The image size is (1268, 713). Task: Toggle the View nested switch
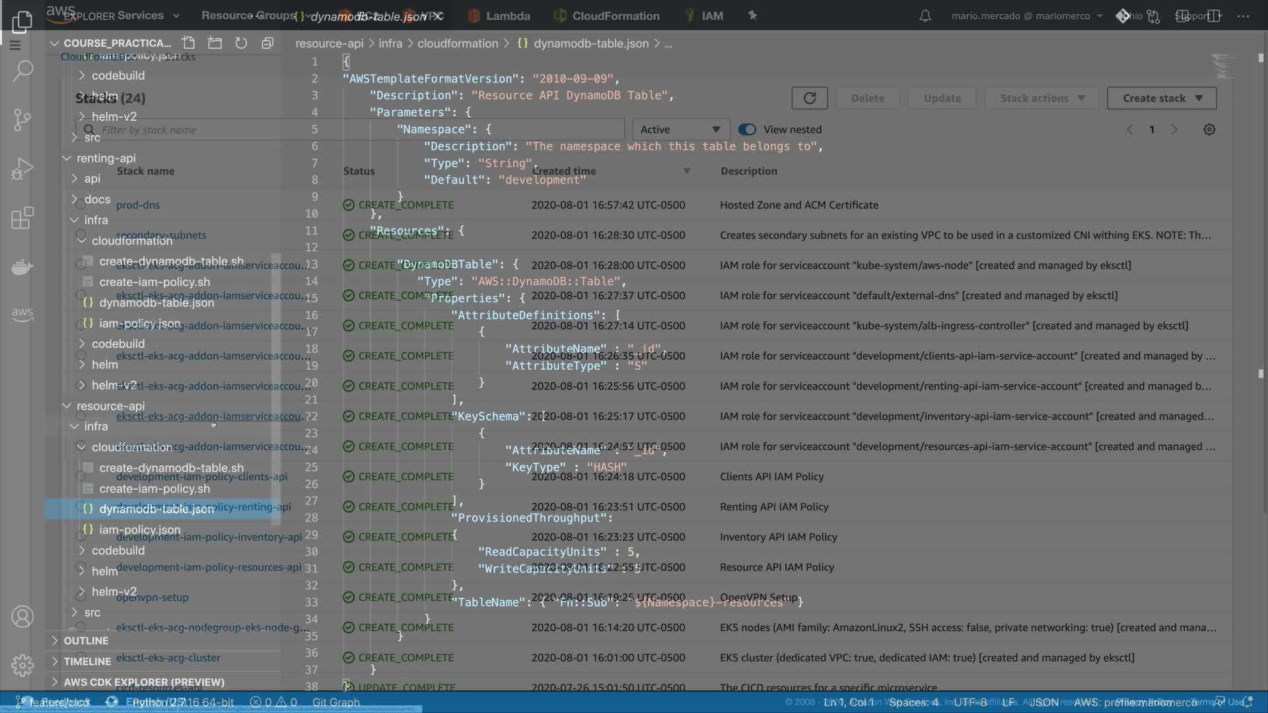[x=747, y=130]
